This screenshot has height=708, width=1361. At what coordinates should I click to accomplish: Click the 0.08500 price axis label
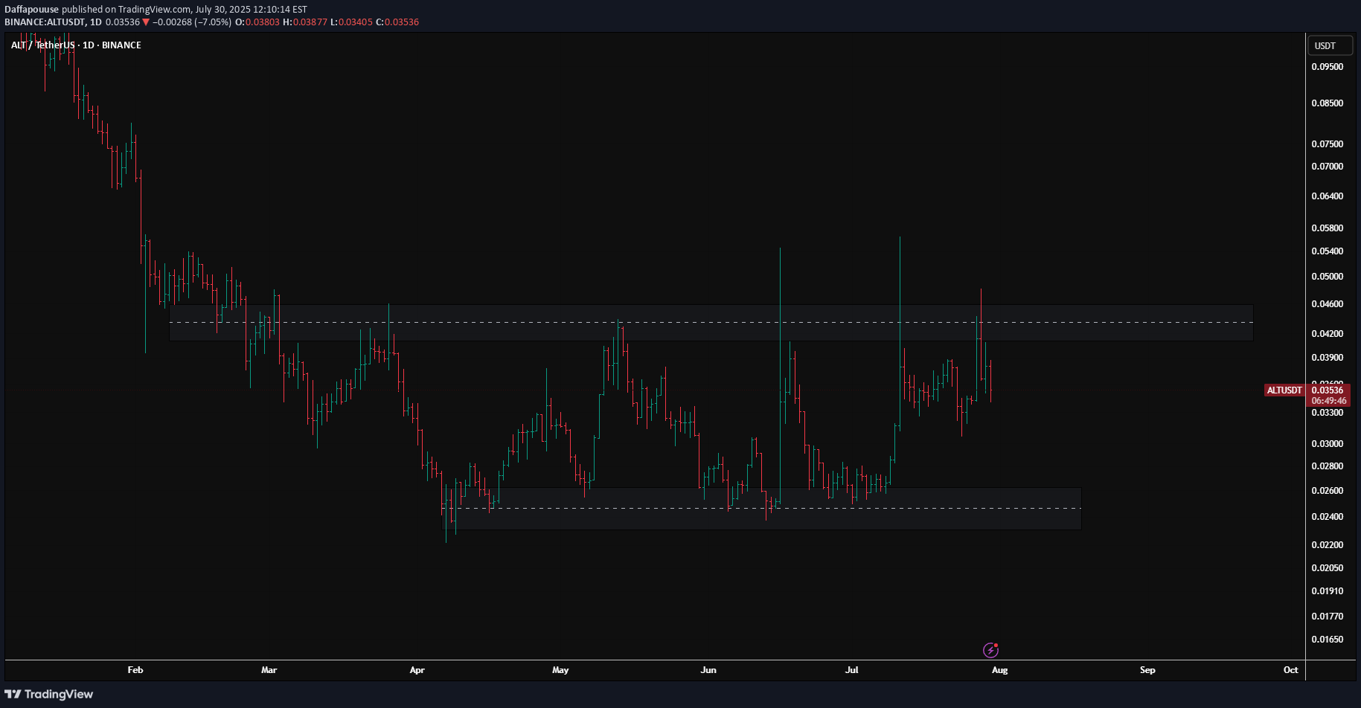click(1328, 103)
